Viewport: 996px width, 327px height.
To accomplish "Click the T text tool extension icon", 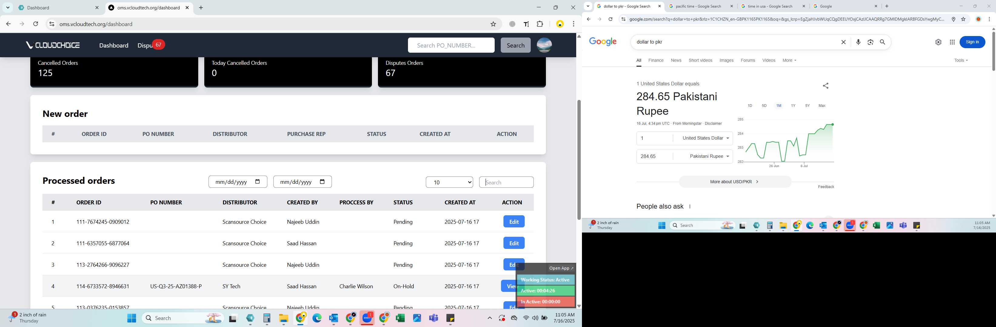I will coord(526,24).
